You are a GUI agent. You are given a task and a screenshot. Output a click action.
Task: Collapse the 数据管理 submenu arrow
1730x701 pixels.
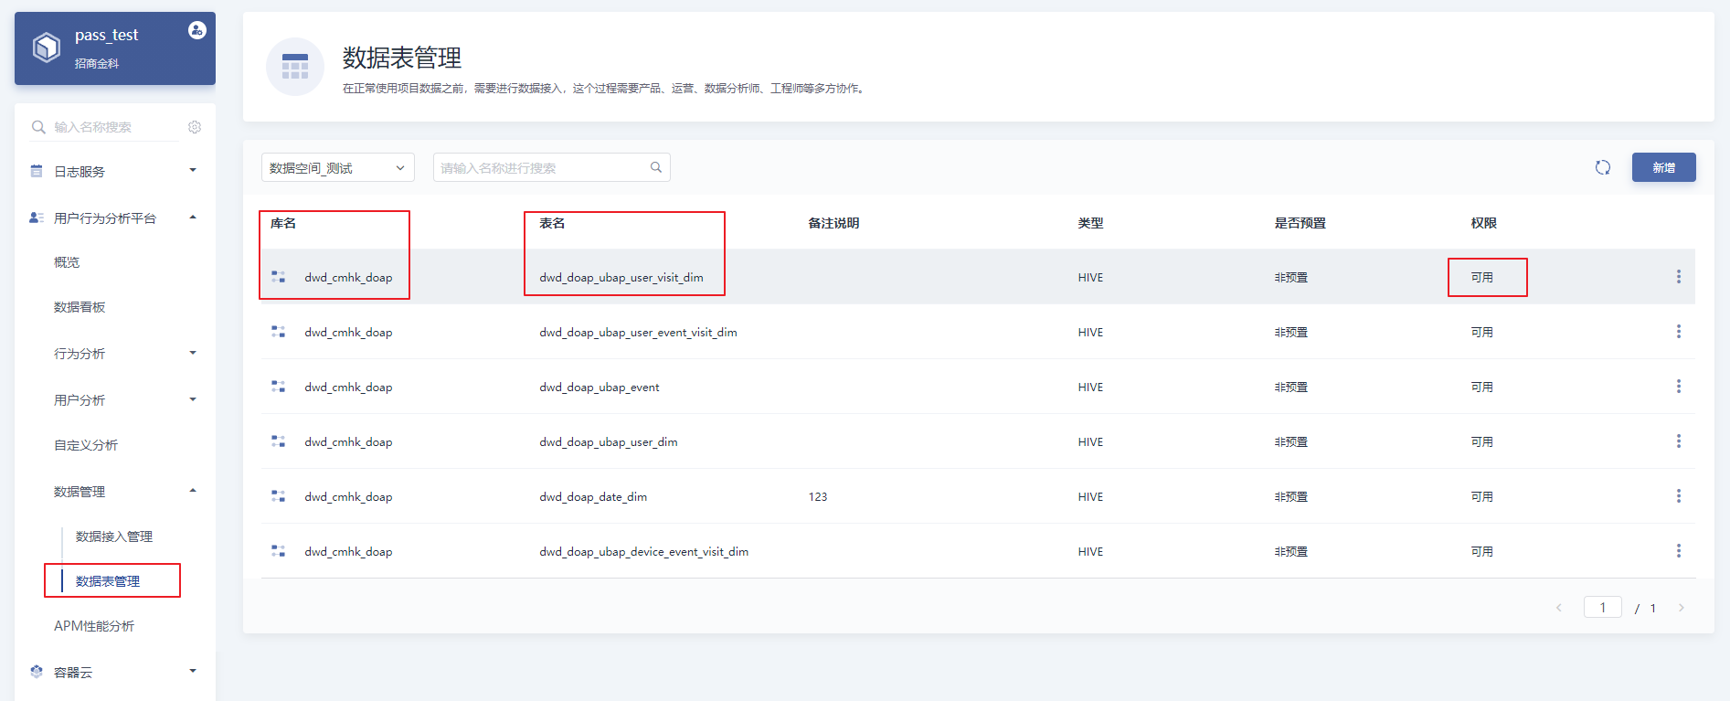click(193, 491)
